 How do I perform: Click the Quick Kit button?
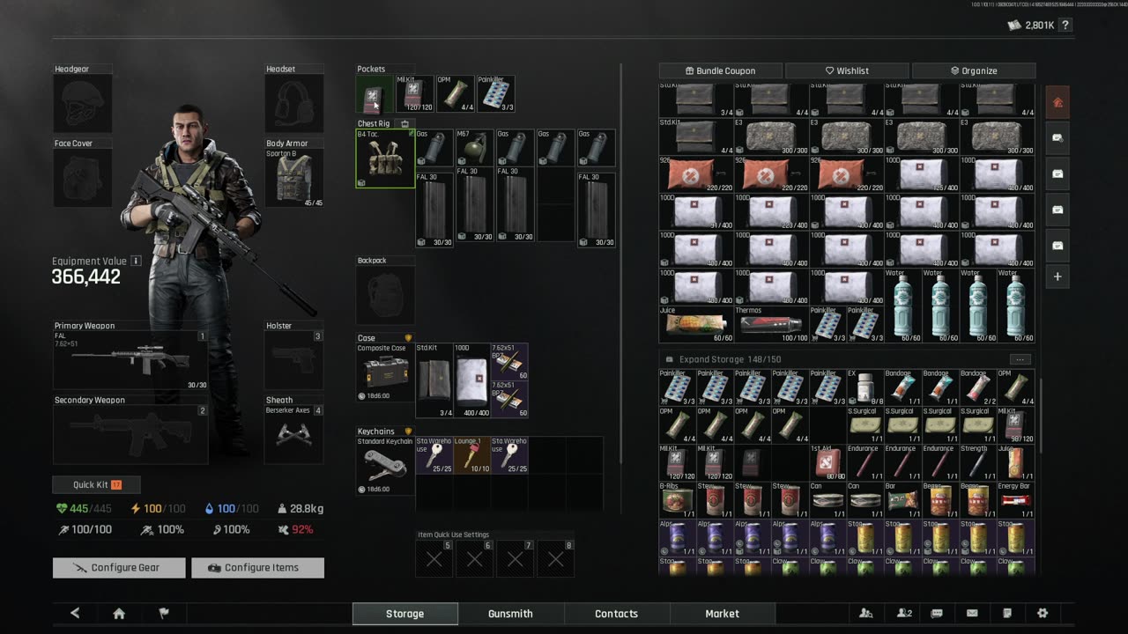coord(96,484)
